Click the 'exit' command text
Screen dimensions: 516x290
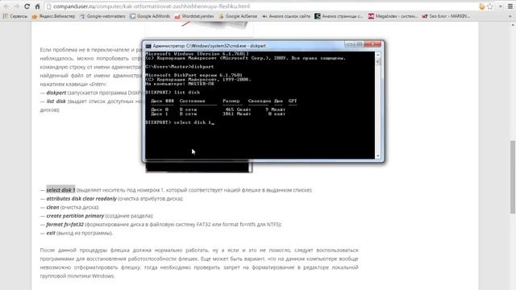51,233
